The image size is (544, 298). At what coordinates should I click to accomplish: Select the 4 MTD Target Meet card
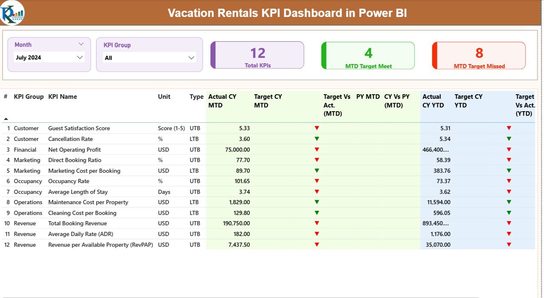(368, 55)
